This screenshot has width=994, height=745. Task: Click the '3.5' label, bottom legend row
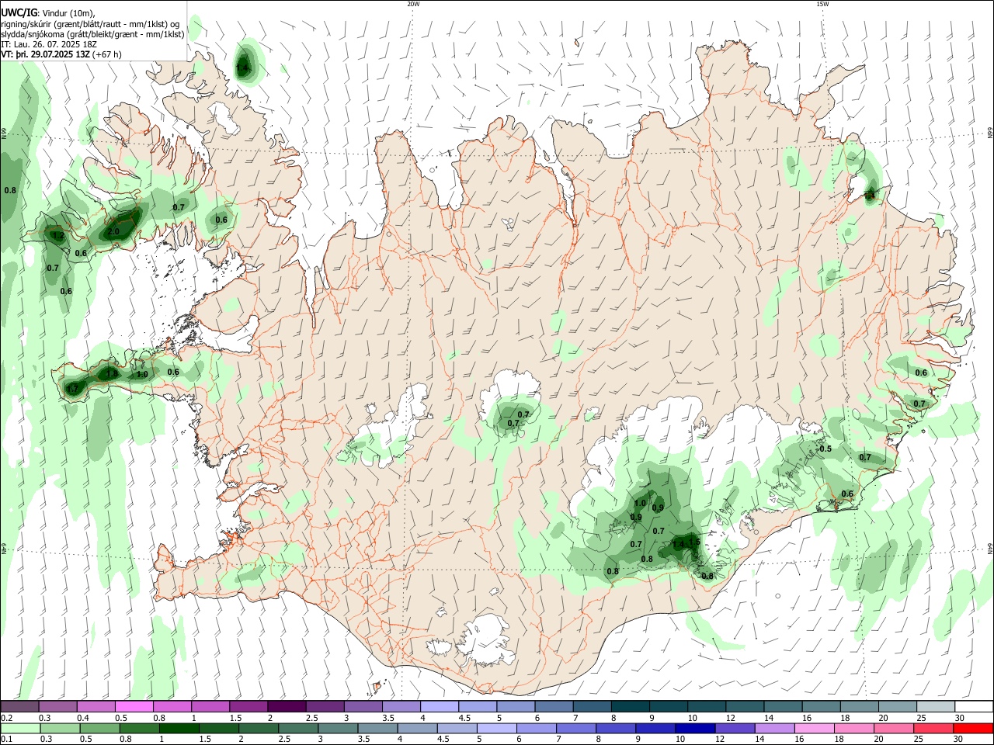coord(363,740)
